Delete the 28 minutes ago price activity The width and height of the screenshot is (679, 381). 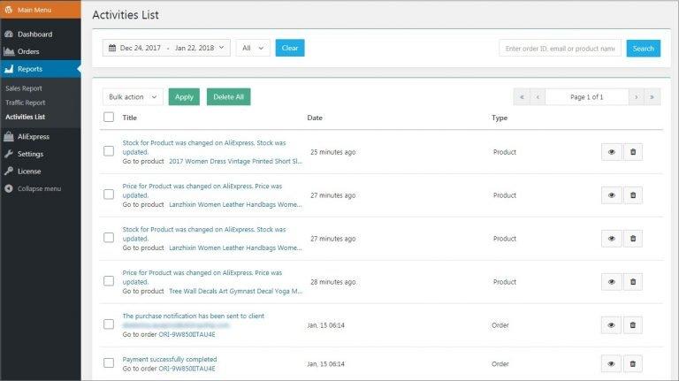click(x=633, y=282)
